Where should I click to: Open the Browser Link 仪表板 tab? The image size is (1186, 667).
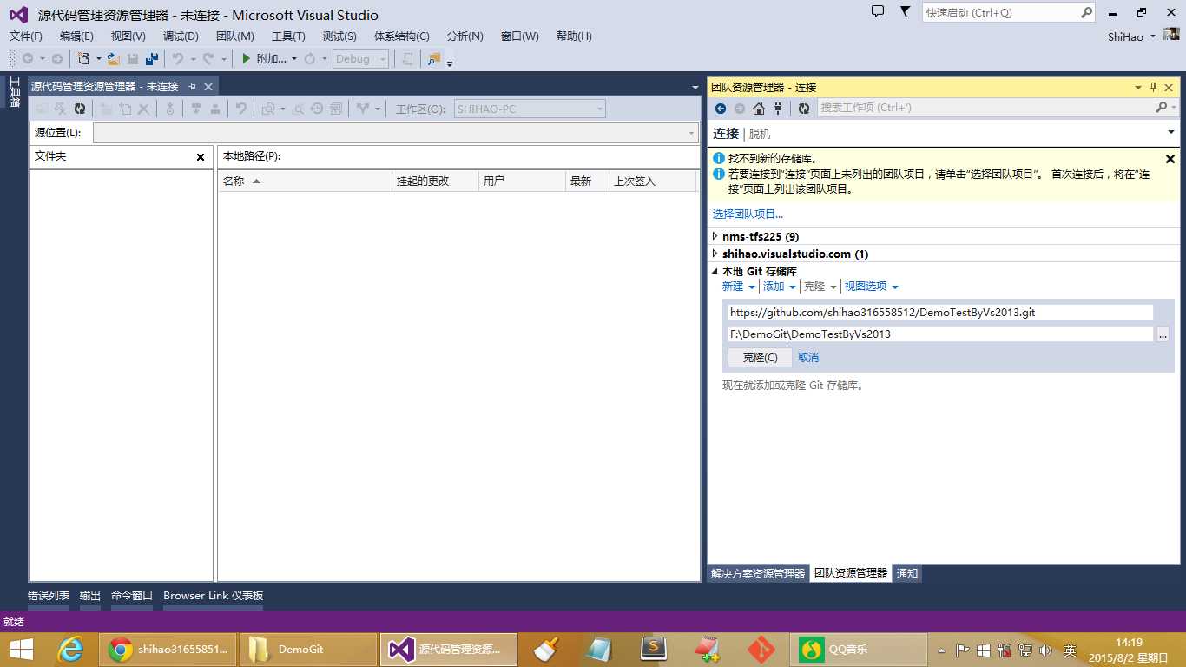(214, 596)
